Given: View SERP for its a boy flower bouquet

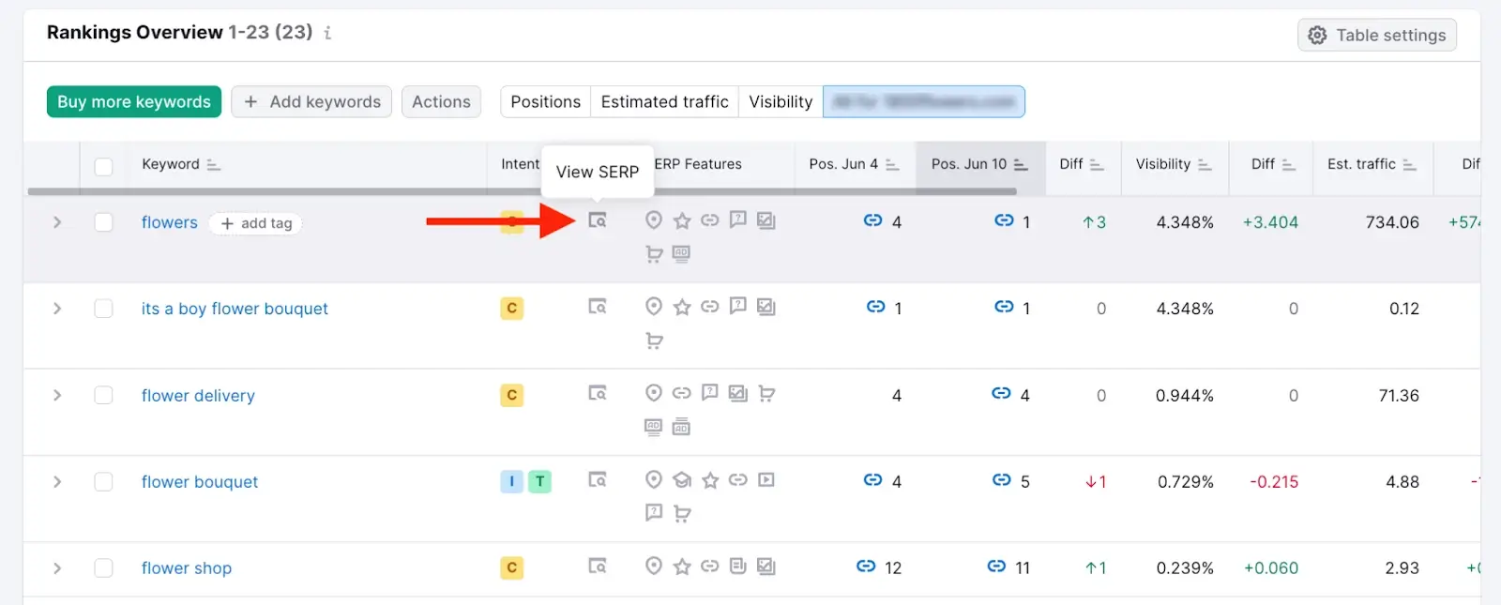Looking at the screenshot, I should click(598, 307).
